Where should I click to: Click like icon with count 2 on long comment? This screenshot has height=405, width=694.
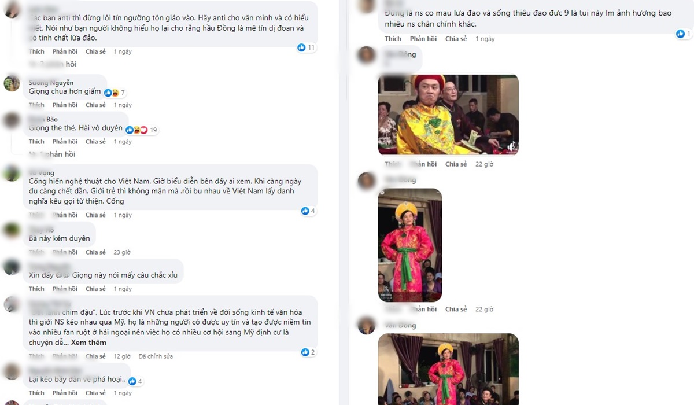click(305, 352)
